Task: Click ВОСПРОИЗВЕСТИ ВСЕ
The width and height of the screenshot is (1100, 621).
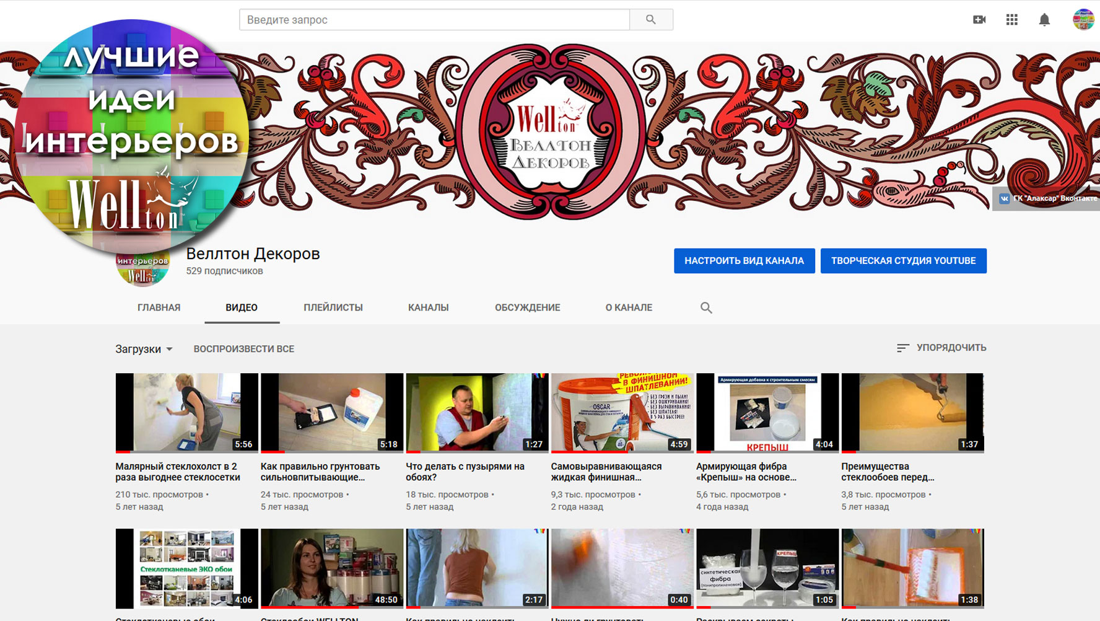Action: pos(244,349)
